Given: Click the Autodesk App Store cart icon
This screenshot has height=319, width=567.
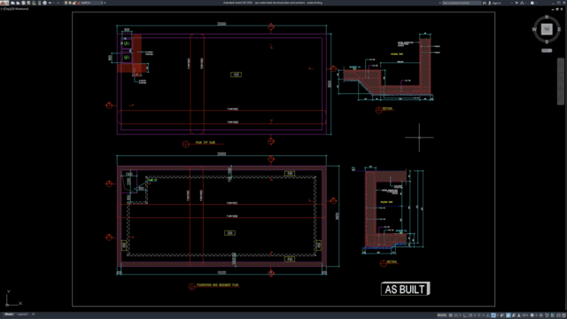Looking at the screenshot, I should pos(517,3).
